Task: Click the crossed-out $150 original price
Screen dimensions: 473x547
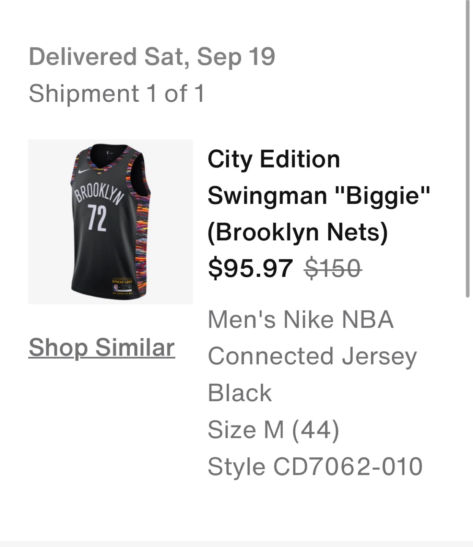Action: (333, 268)
